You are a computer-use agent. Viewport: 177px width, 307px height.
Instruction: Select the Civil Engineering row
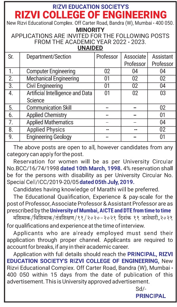(x=90, y=86)
